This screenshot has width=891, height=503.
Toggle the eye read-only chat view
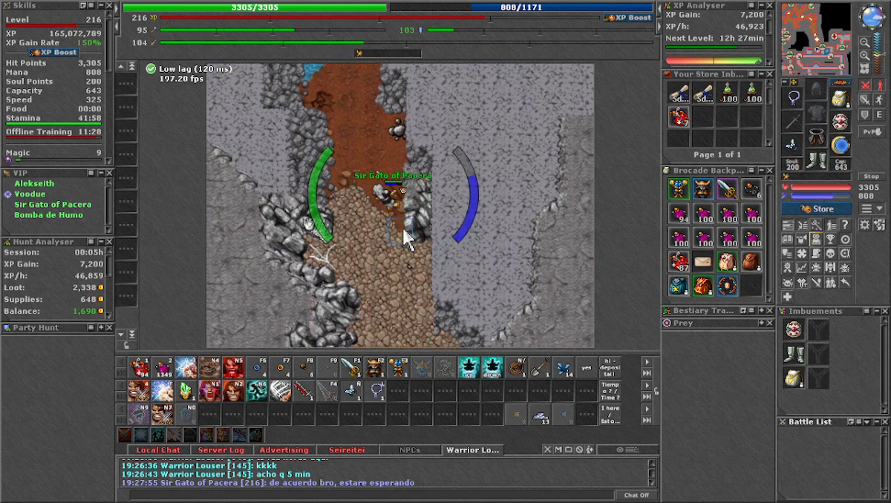(x=627, y=450)
